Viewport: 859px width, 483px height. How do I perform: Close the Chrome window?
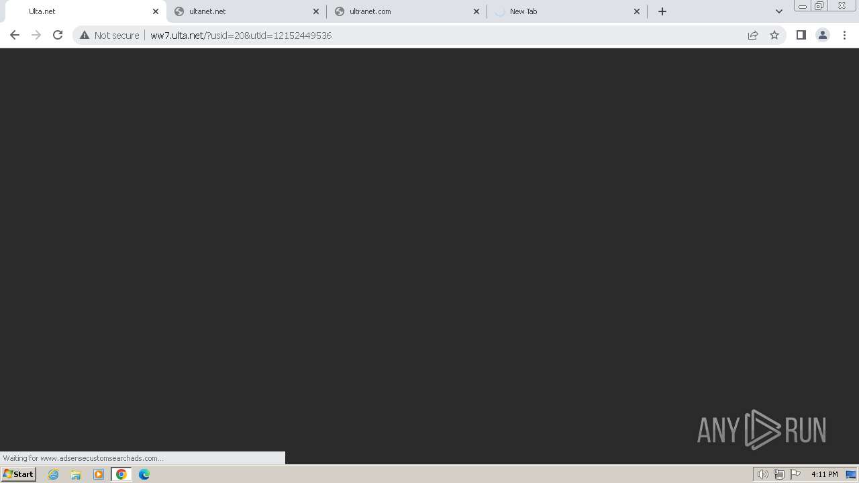[842, 6]
